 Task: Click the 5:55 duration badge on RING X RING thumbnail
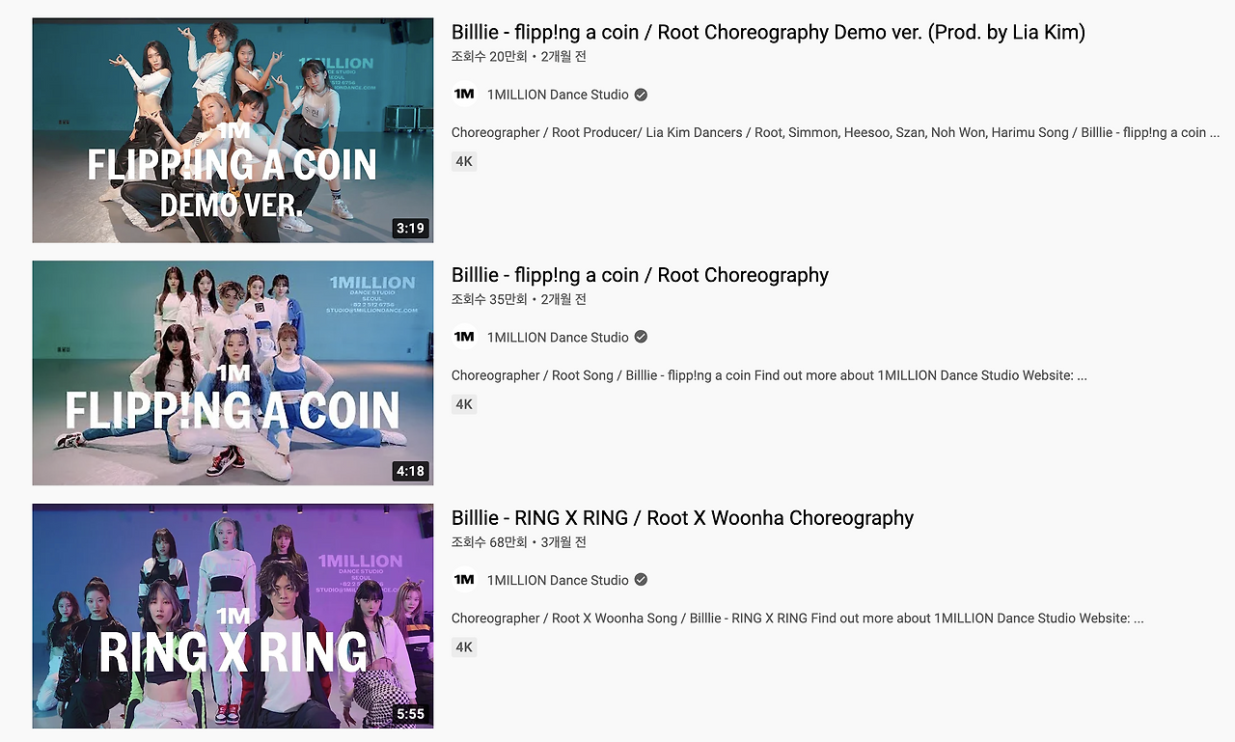410,714
